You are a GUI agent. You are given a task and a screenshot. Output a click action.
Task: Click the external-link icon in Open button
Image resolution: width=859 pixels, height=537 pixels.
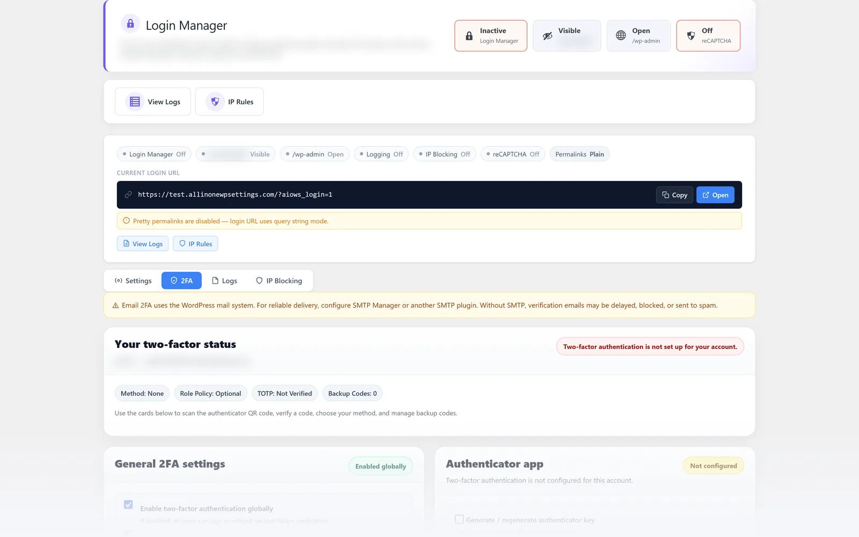tap(706, 195)
